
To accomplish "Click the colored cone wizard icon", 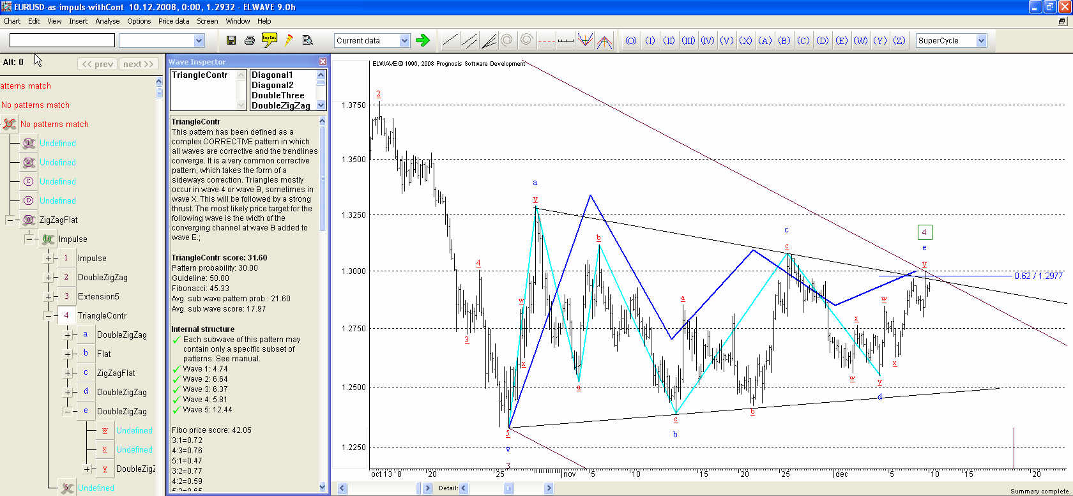I will click(289, 40).
